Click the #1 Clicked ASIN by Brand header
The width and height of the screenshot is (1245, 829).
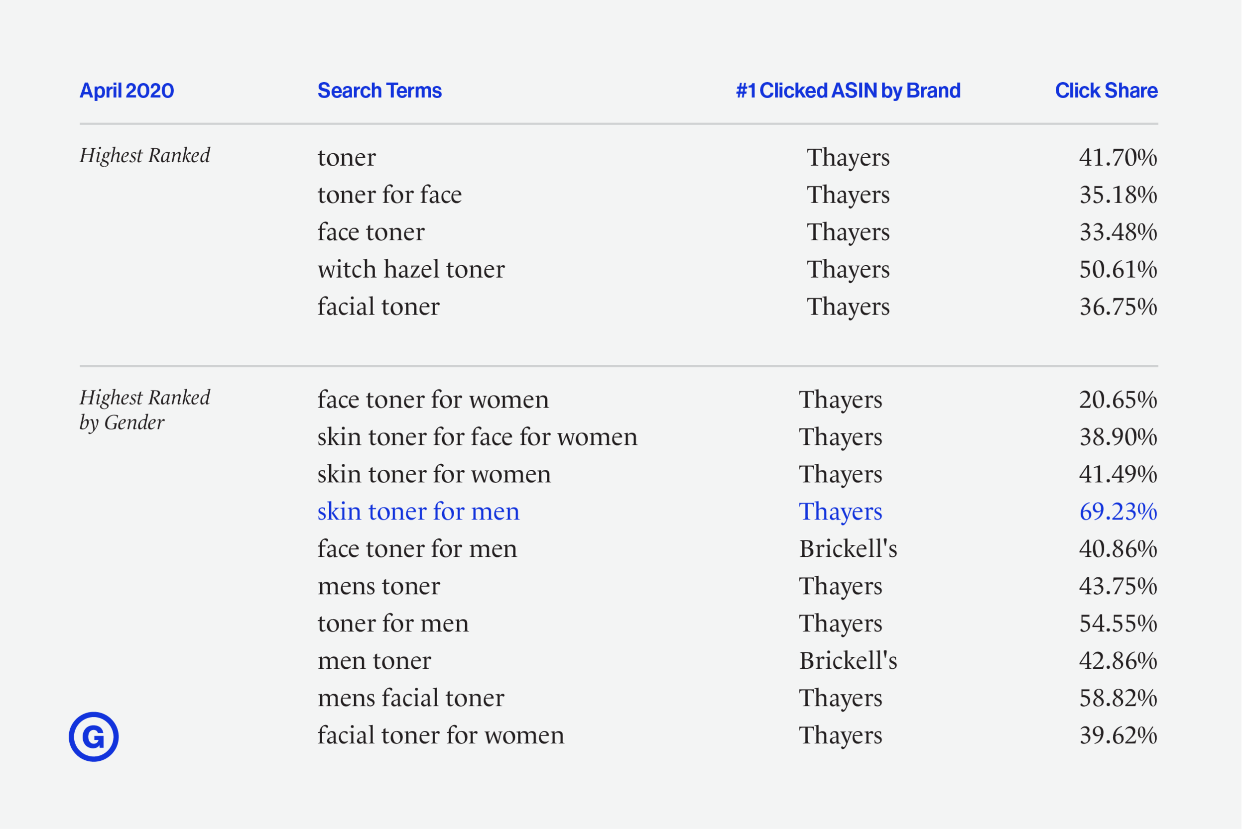coord(848,91)
